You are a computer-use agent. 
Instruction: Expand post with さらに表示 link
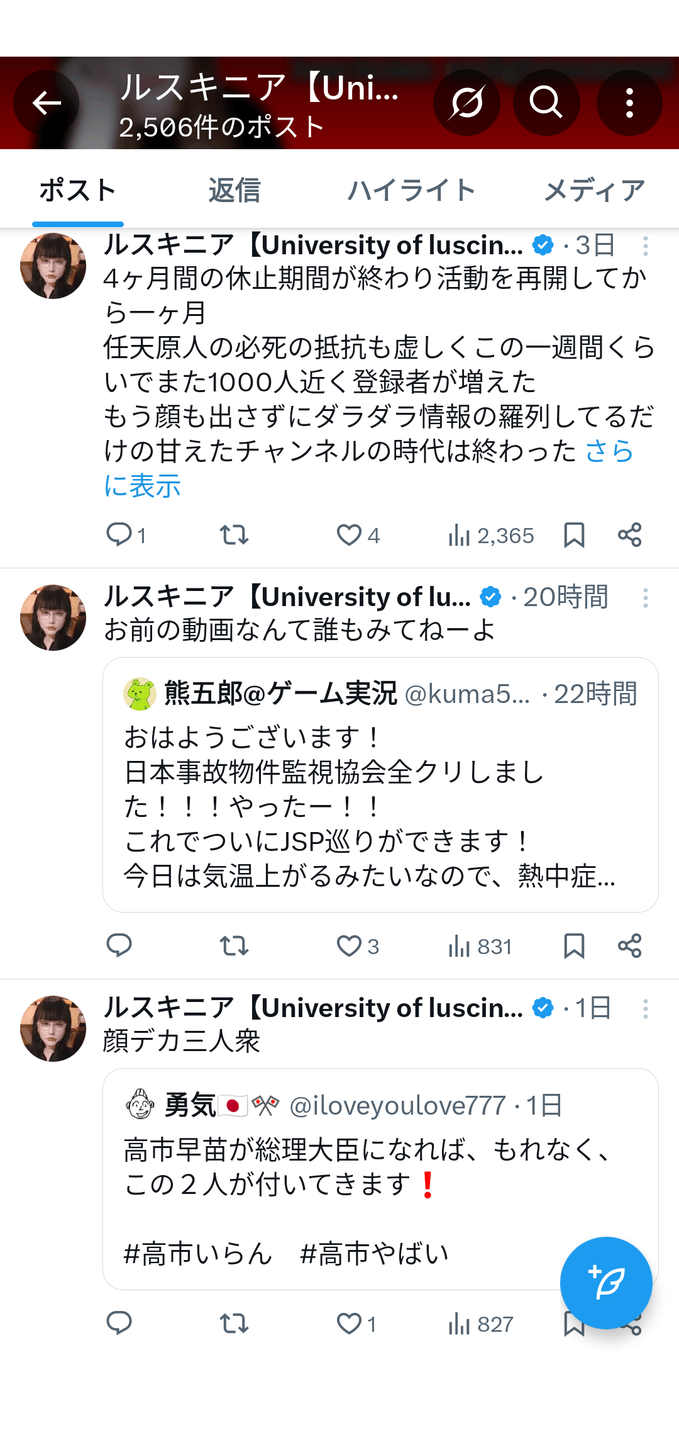coord(142,486)
